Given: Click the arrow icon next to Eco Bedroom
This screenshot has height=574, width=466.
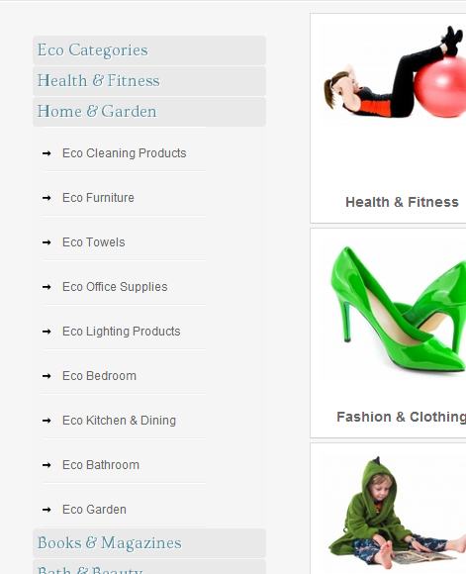Looking at the screenshot, I should coord(47,376).
